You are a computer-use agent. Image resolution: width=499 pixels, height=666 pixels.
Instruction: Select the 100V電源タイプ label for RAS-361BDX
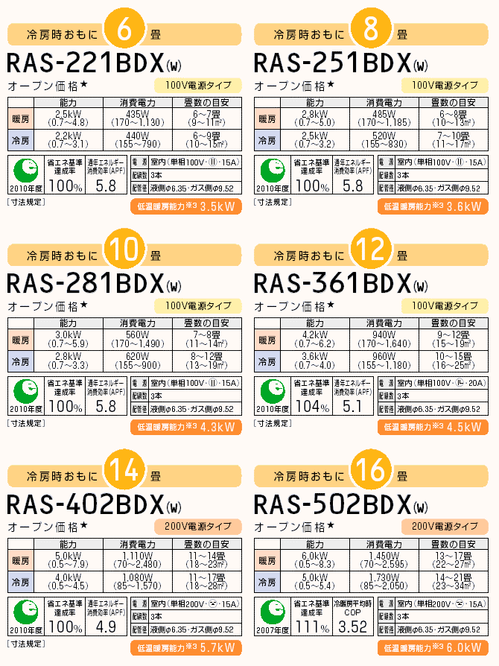445,306
